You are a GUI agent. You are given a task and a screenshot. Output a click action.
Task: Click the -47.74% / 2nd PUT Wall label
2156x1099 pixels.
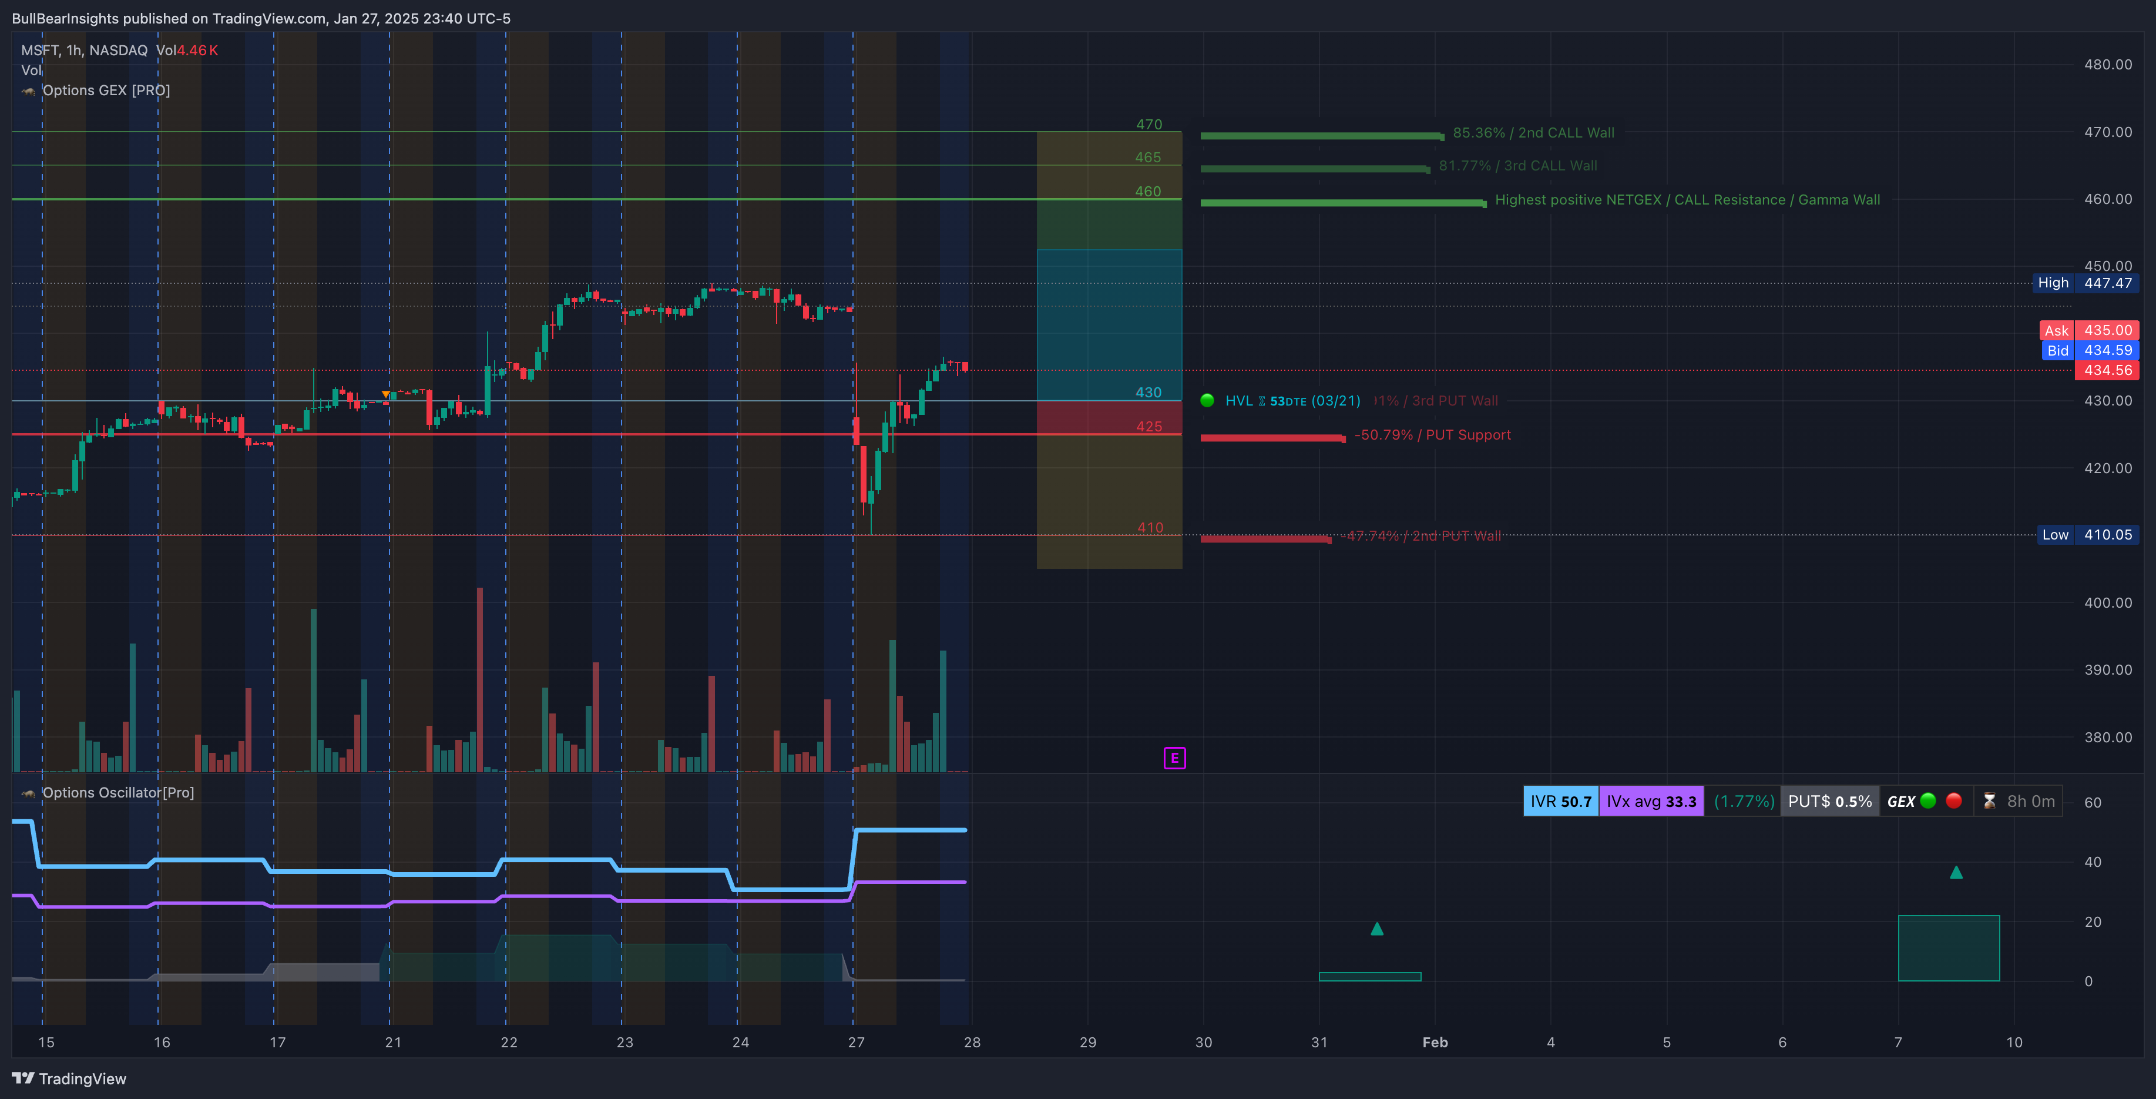(1421, 536)
